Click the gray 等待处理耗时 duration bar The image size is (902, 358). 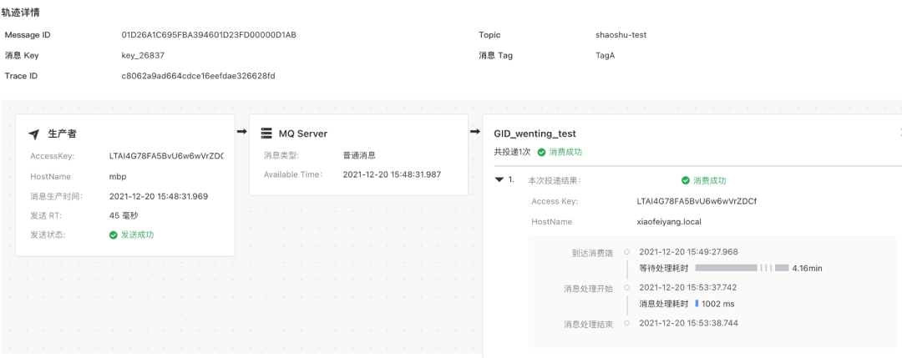pos(742,268)
